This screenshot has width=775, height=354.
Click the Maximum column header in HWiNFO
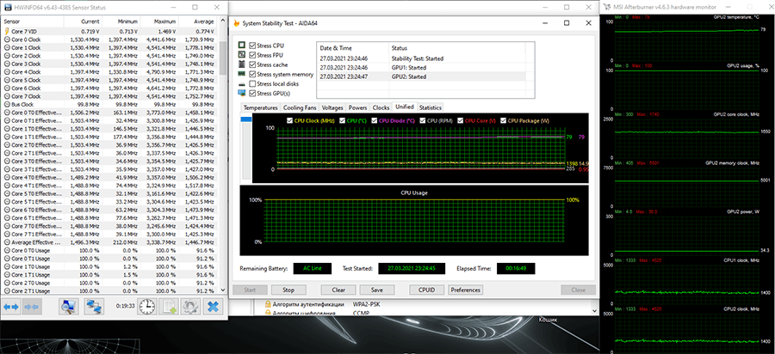tap(159, 21)
